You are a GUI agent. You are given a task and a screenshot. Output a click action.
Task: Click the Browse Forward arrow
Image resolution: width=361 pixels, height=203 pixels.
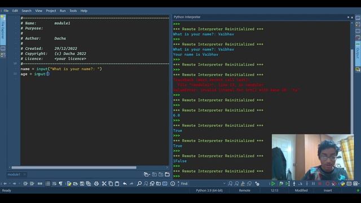point(14,184)
